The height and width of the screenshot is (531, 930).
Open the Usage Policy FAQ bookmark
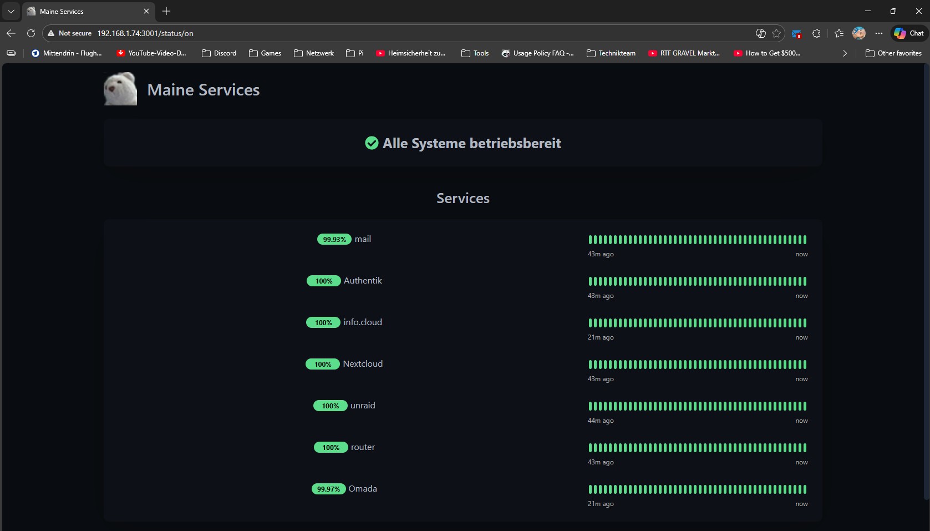(x=537, y=53)
